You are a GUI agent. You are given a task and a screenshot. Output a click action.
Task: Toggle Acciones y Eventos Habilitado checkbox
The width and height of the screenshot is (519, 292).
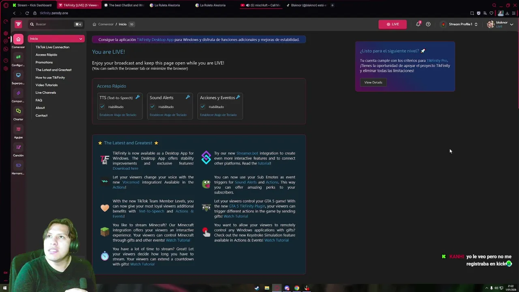pos(203,107)
